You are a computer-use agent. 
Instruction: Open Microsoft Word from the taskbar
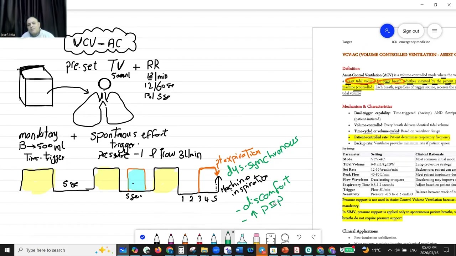pyautogui.click(x=239, y=250)
